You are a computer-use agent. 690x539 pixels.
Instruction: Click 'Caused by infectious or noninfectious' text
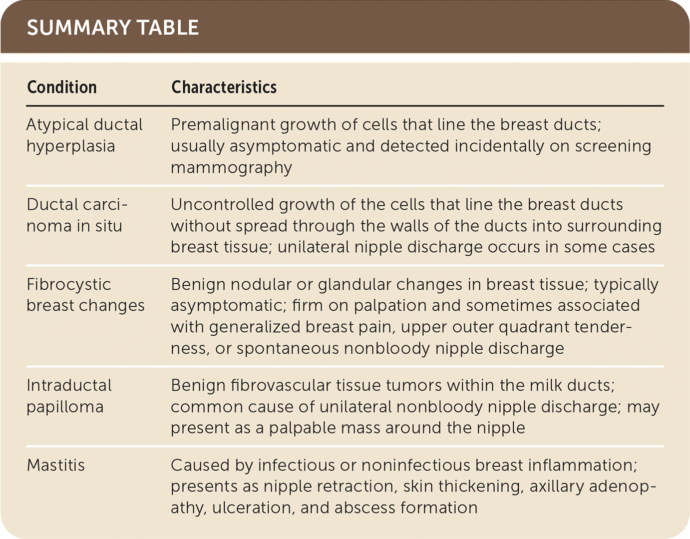coord(321,465)
